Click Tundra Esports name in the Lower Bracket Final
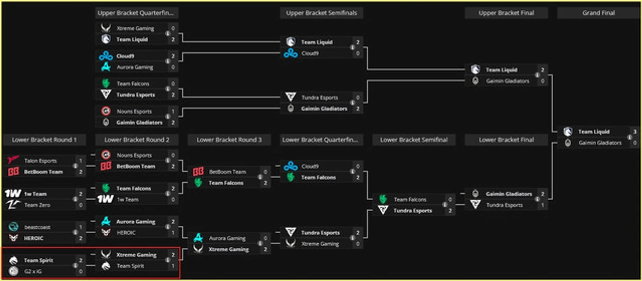Viewport: 642px width, 281px height. pyautogui.click(x=504, y=205)
